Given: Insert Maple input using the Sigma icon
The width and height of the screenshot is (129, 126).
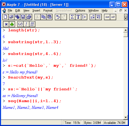Looking at the screenshot, I should pyautogui.click(x=72, y=17).
